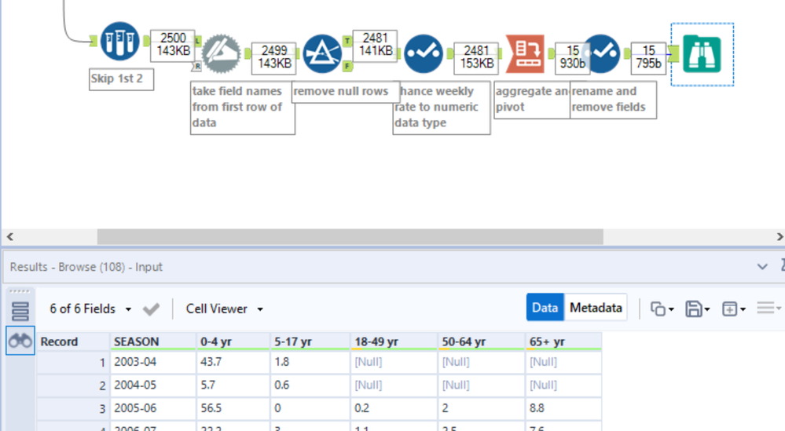Click the 50-64 yr column header

pyautogui.click(x=481, y=342)
